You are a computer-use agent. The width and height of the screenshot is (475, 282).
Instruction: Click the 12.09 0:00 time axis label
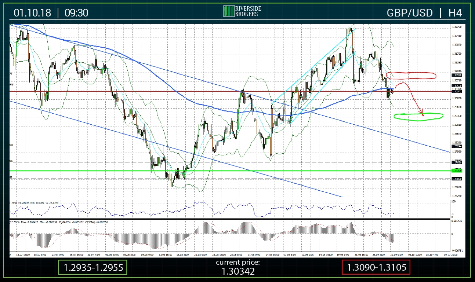(308, 254)
